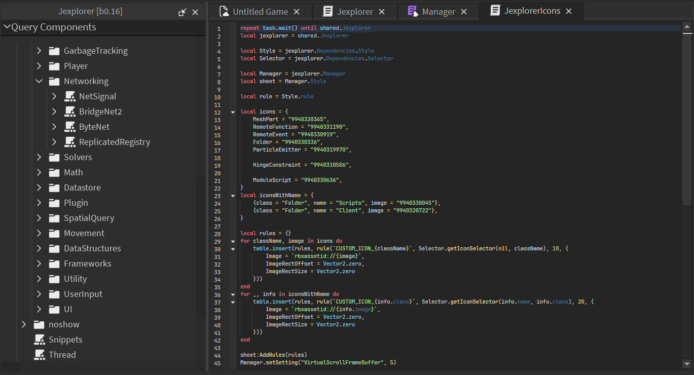The image size is (694, 375).
Task: Switch to the Jexplorer script tab
Action: coord(355,12)
